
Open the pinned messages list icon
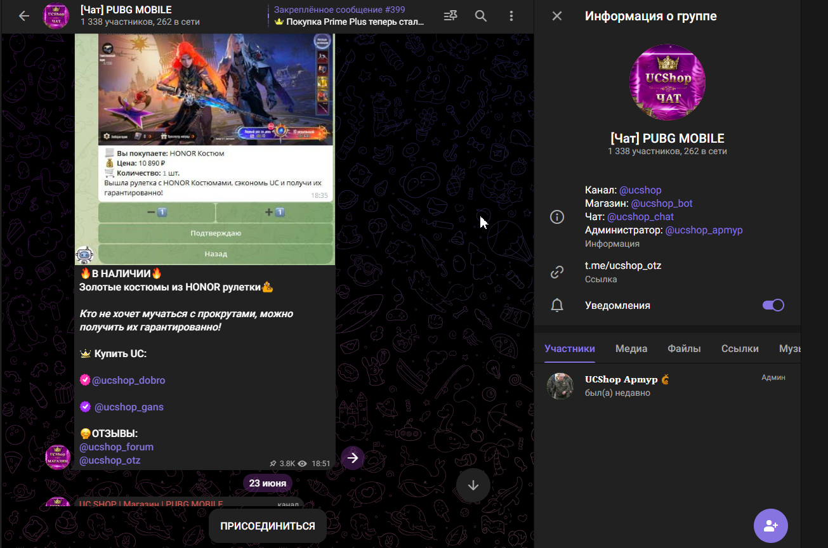[x=450, y=16]
